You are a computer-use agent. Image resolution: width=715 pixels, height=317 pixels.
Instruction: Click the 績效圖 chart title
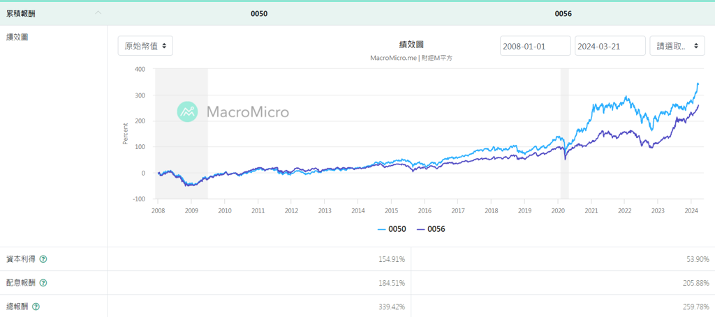tap(411, 44)
